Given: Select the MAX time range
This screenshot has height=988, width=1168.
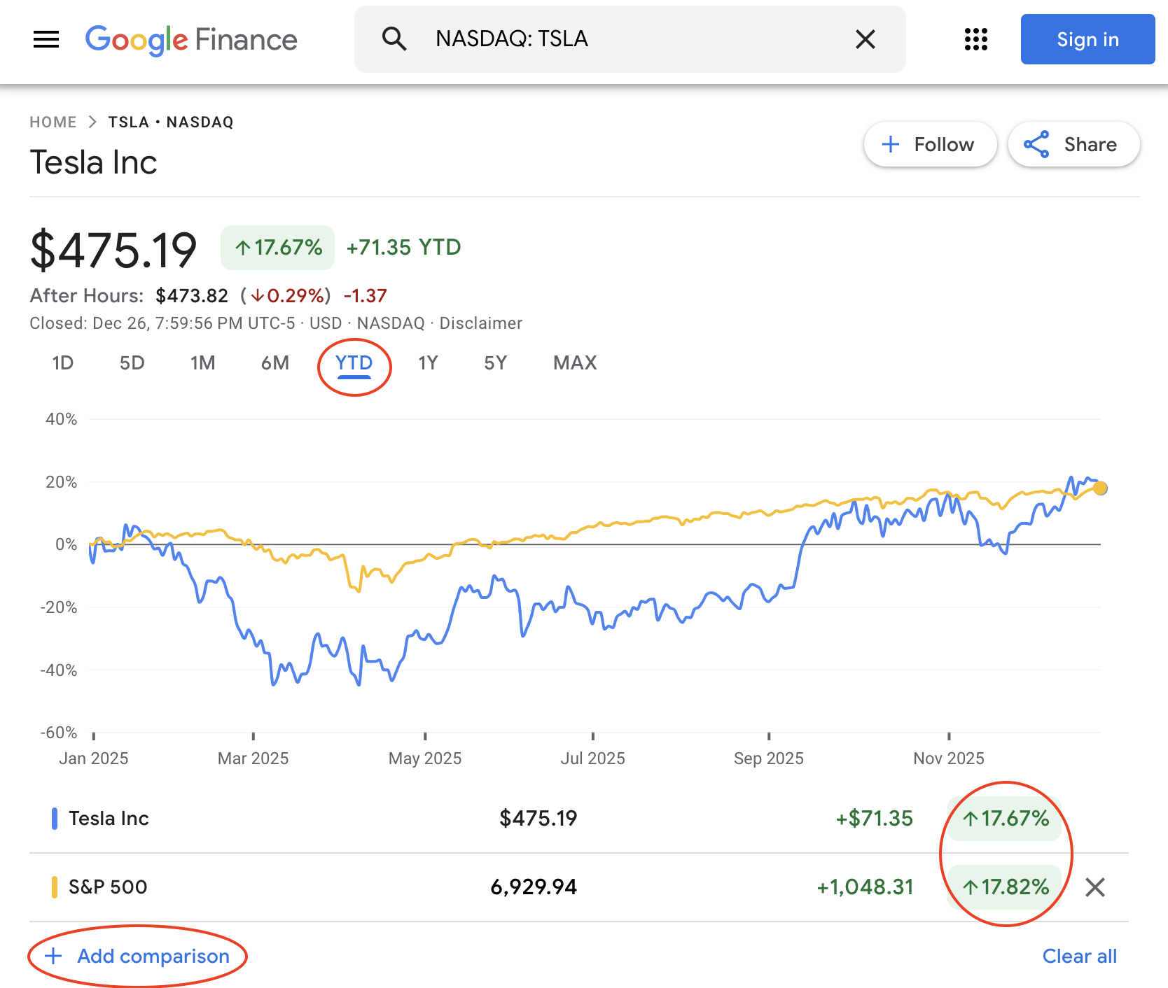Looking at the screenshot, I should pos(575,363).
